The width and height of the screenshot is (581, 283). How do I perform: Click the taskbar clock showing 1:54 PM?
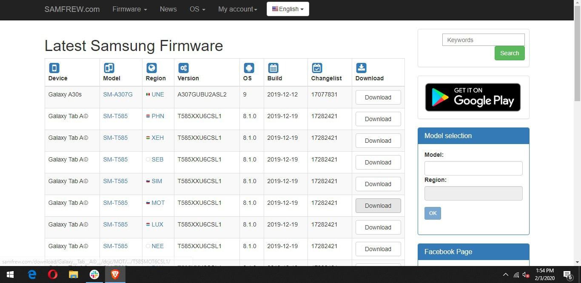(545, 275)
